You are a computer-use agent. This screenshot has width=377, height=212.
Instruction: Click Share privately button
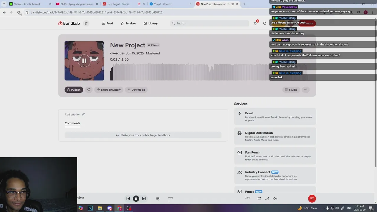click(x=108, y=90)
